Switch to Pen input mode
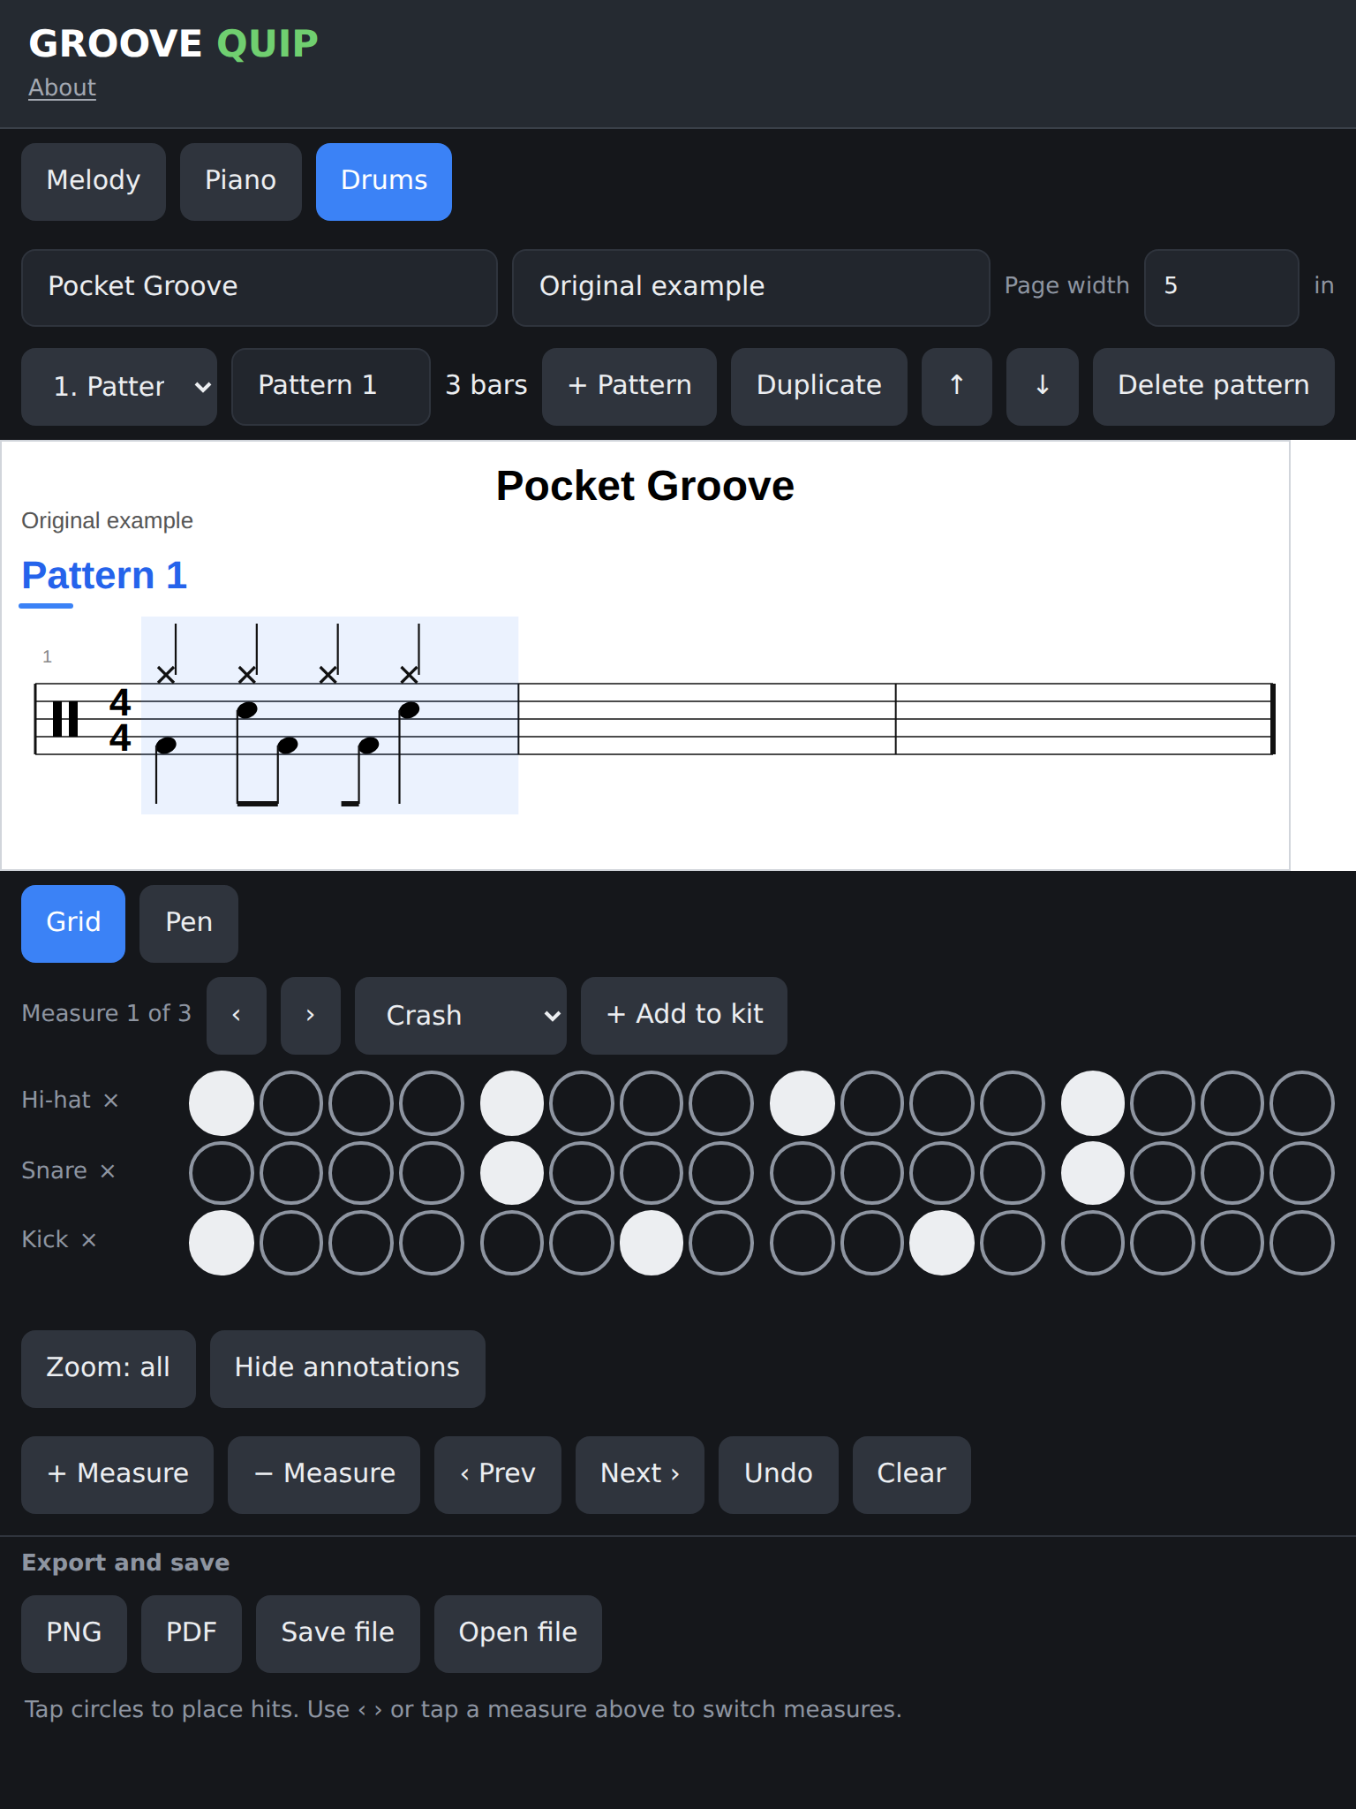Screen dimensions: 1356x1809 click(189, 923)
